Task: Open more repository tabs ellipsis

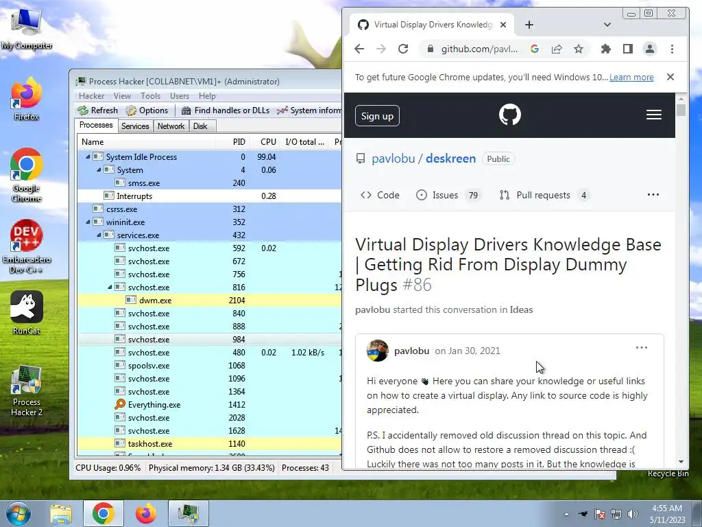Action: pos(653,194)
